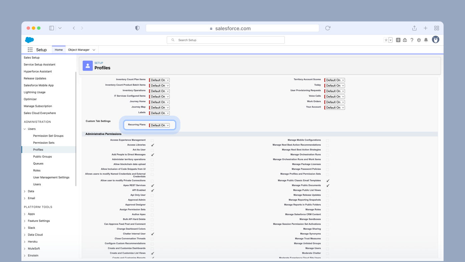Enable the Manage Password Policies permission
The height and width of the screenshot is (262, 465).
(327, 169)
